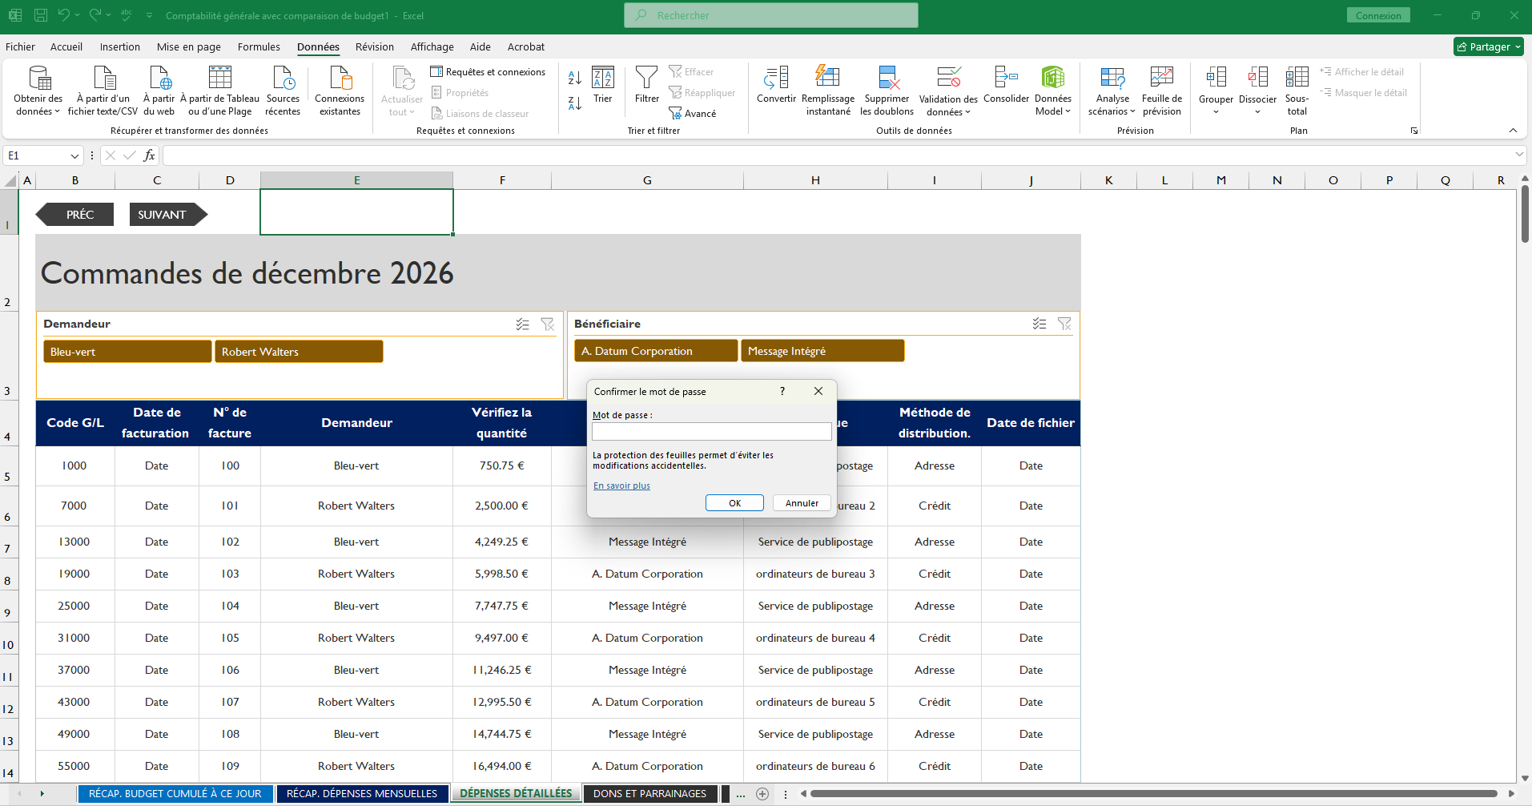Open the DONS ET PARRAINAGES sheet tab
Screen dimensions: 1532x806
[x=649, y=793]
